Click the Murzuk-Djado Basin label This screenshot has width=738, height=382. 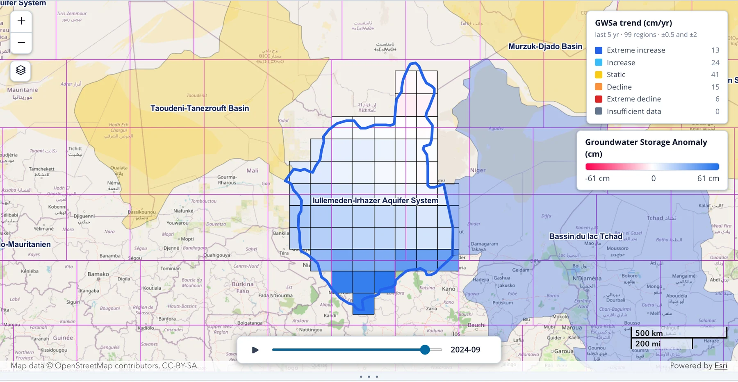click(545, 46)
